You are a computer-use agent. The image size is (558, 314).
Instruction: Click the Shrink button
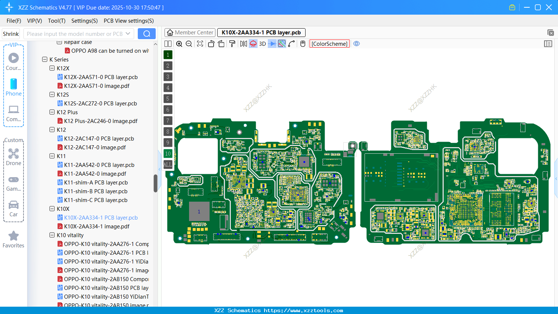point(11,34)
